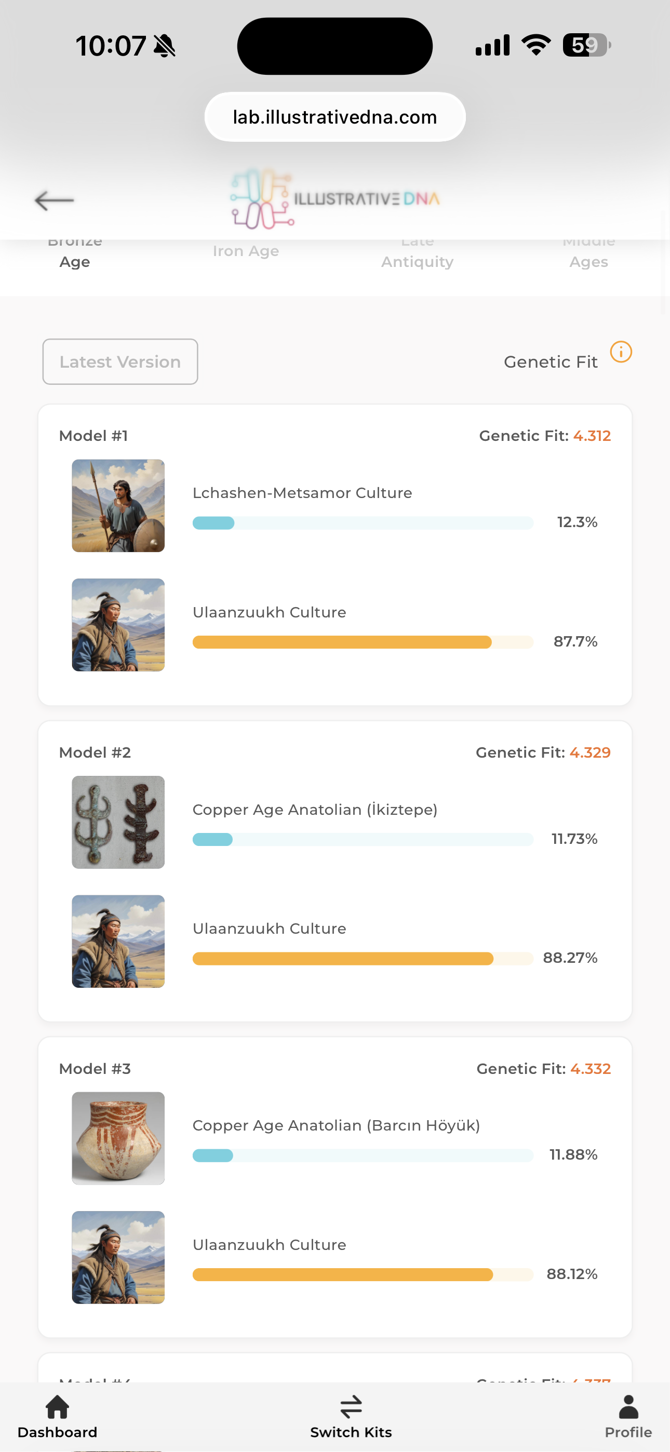Open the Lchashen-Metsamor Culture thumbnail
The height and width of the screenshot is (1452, 670).
[118, 506]
